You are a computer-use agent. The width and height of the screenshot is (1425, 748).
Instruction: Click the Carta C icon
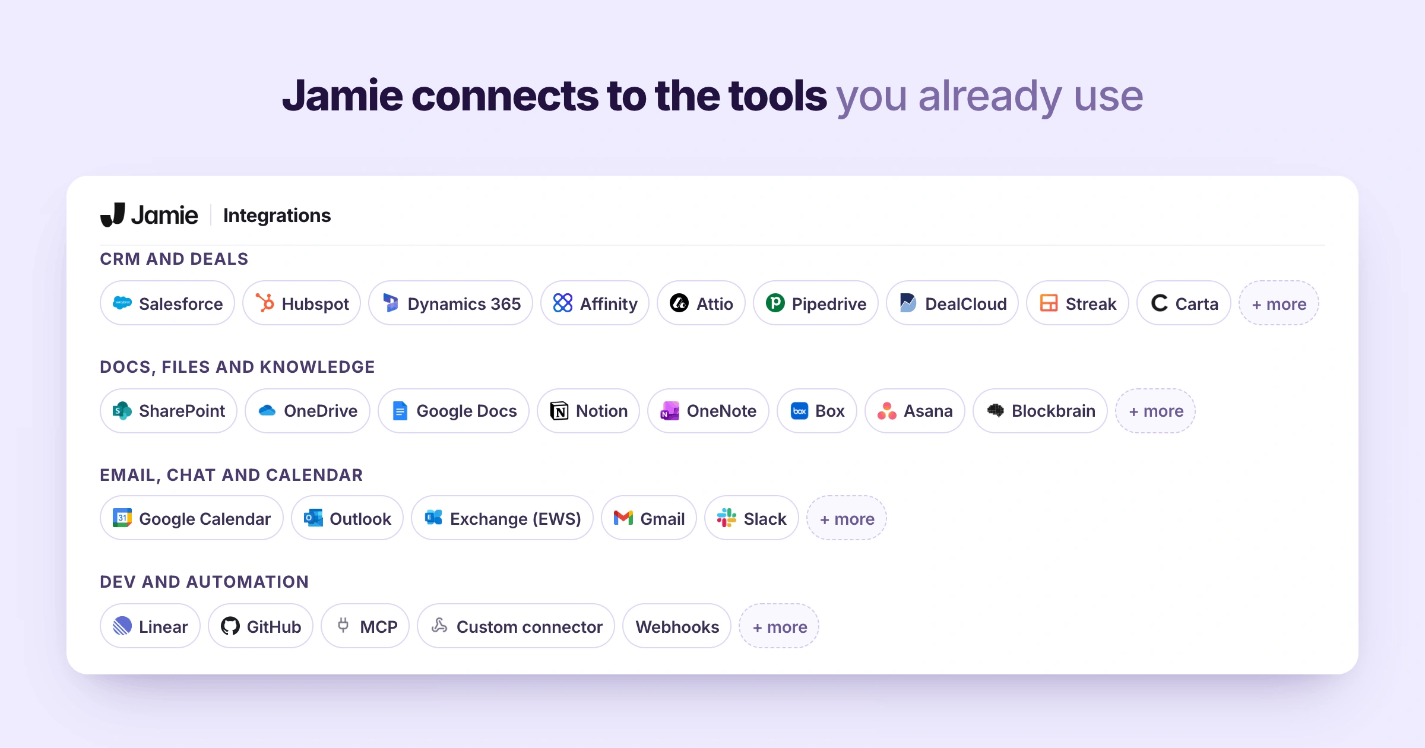coord(1159,303)
